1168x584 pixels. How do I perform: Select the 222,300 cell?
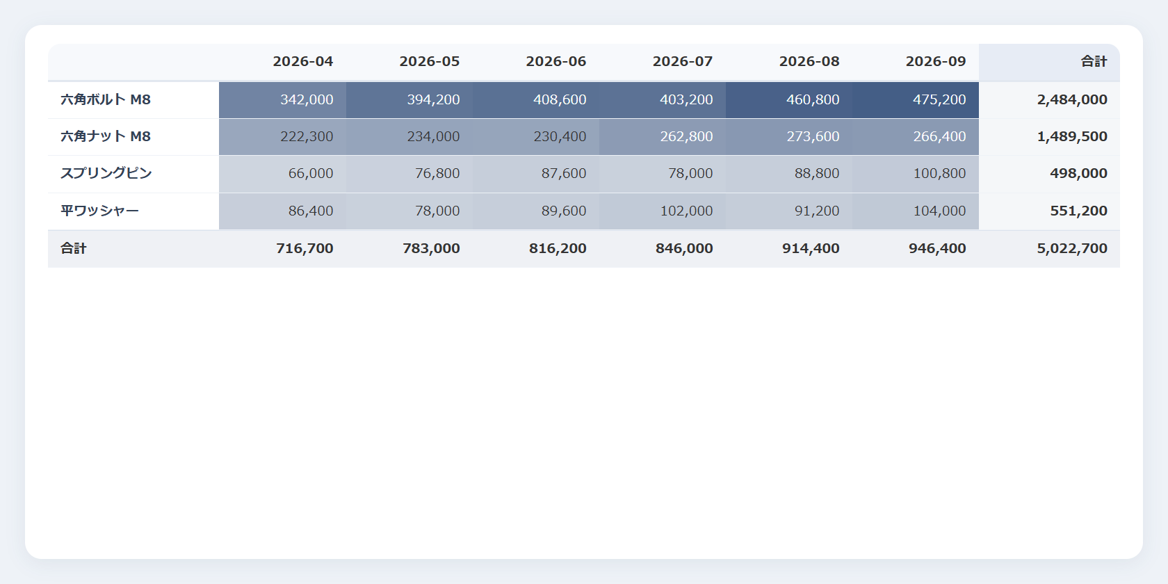(282, 137)
